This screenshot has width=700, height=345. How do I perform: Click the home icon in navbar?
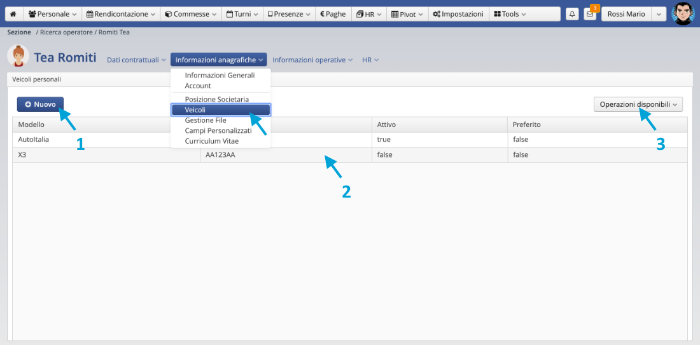13,14
